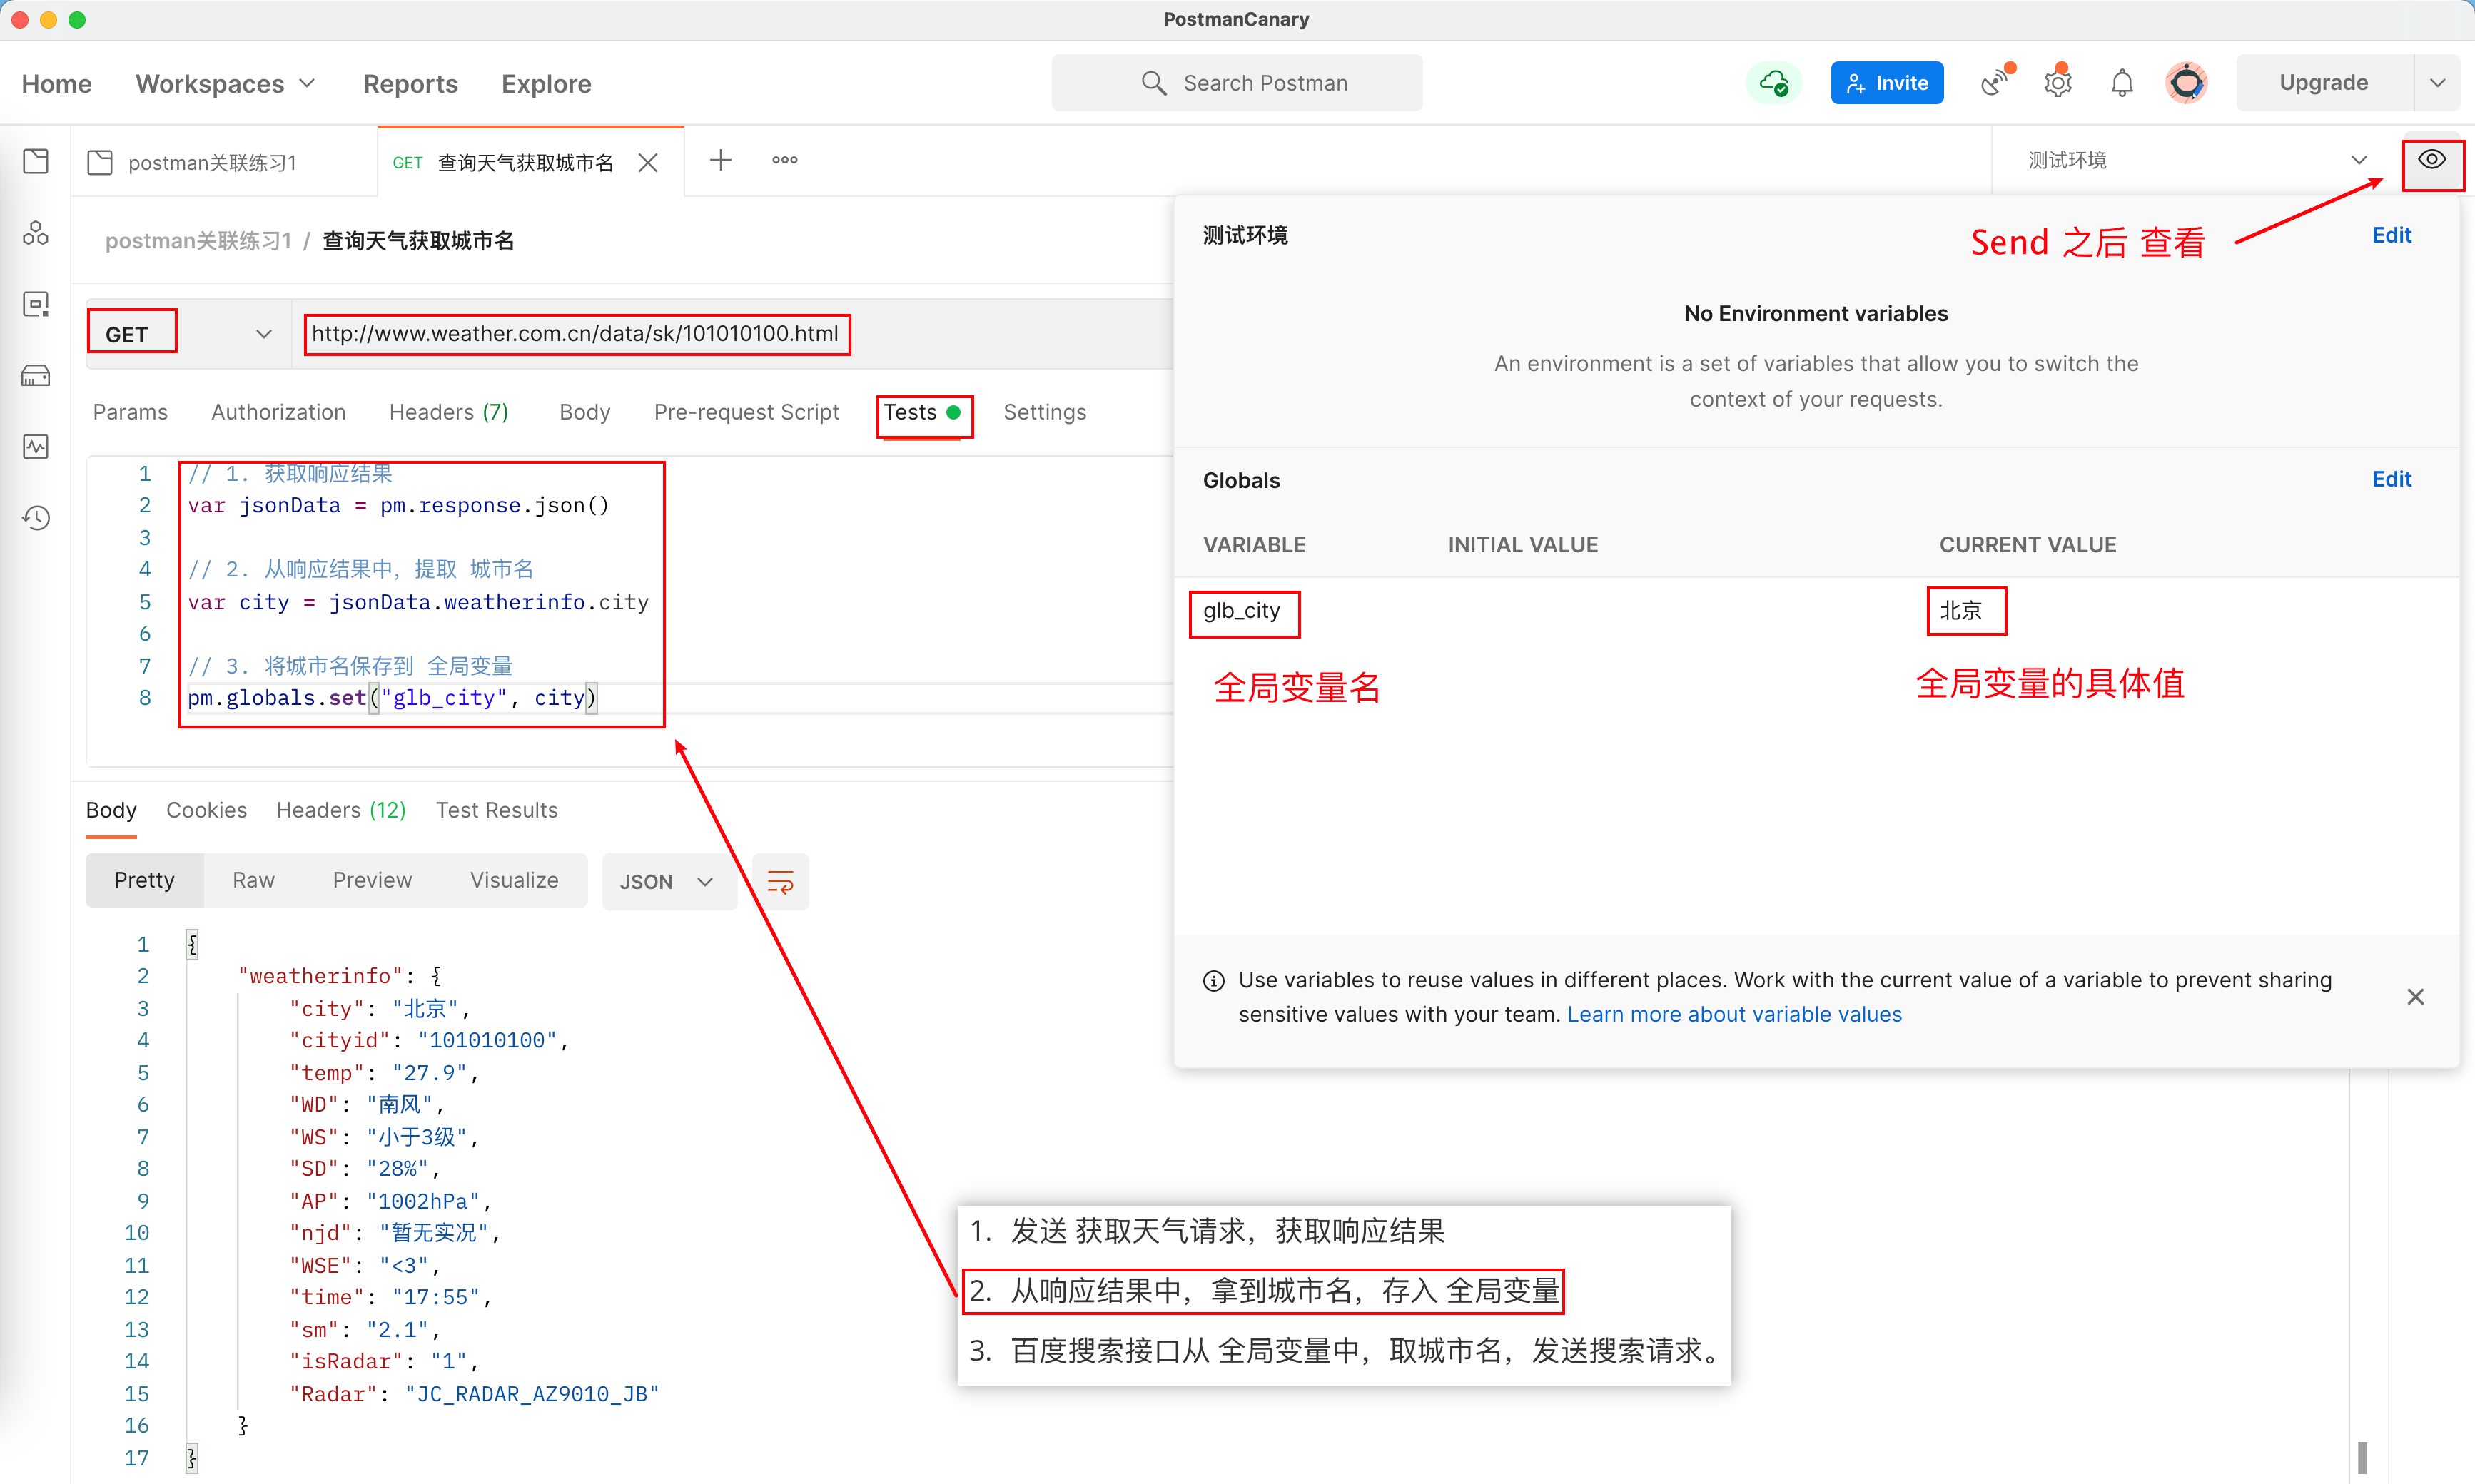Switch to request Body tab
Screen dimensions: 2475x1484
585,412
